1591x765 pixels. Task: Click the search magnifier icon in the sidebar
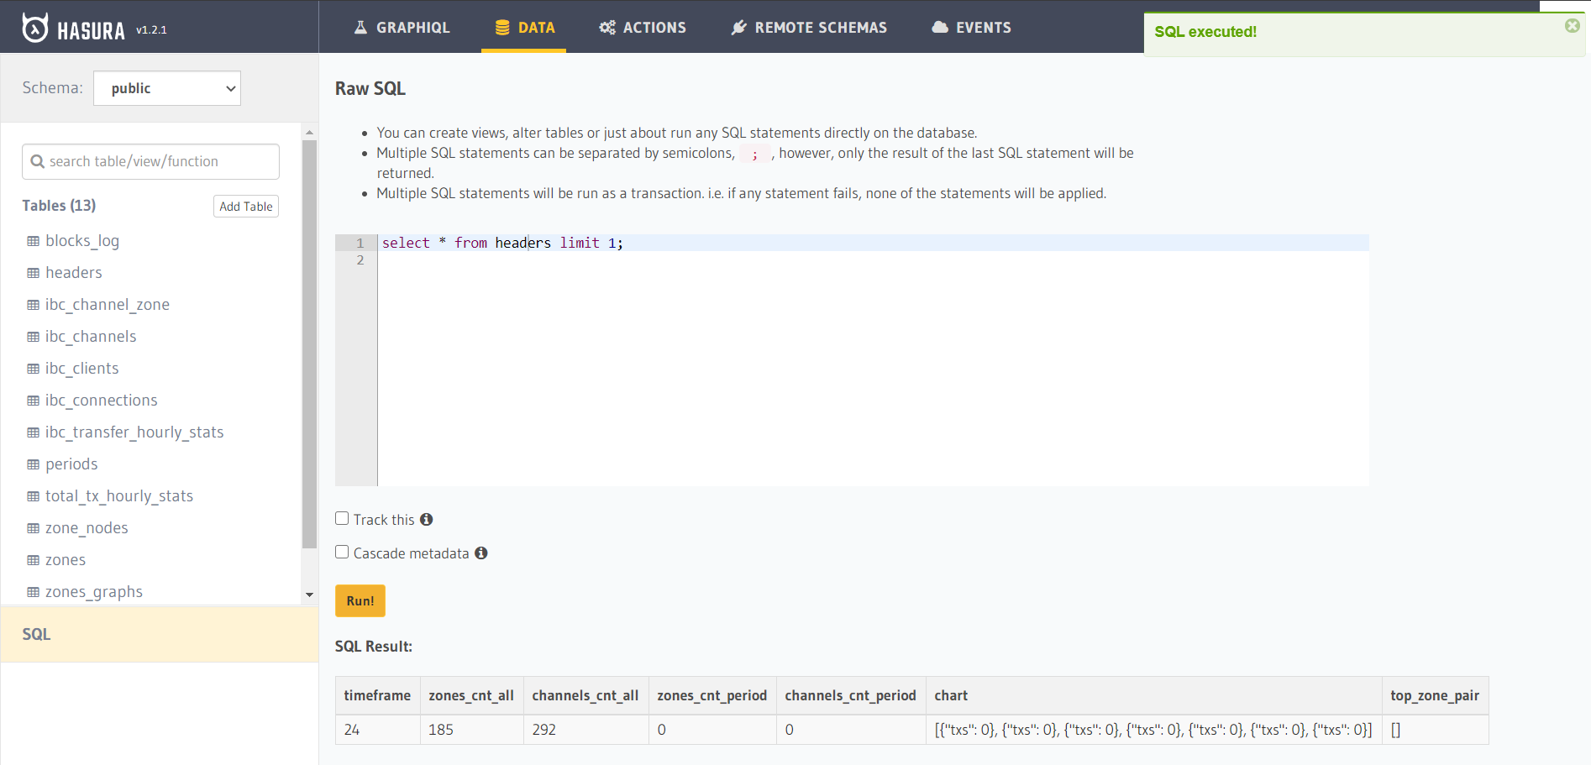39,161
